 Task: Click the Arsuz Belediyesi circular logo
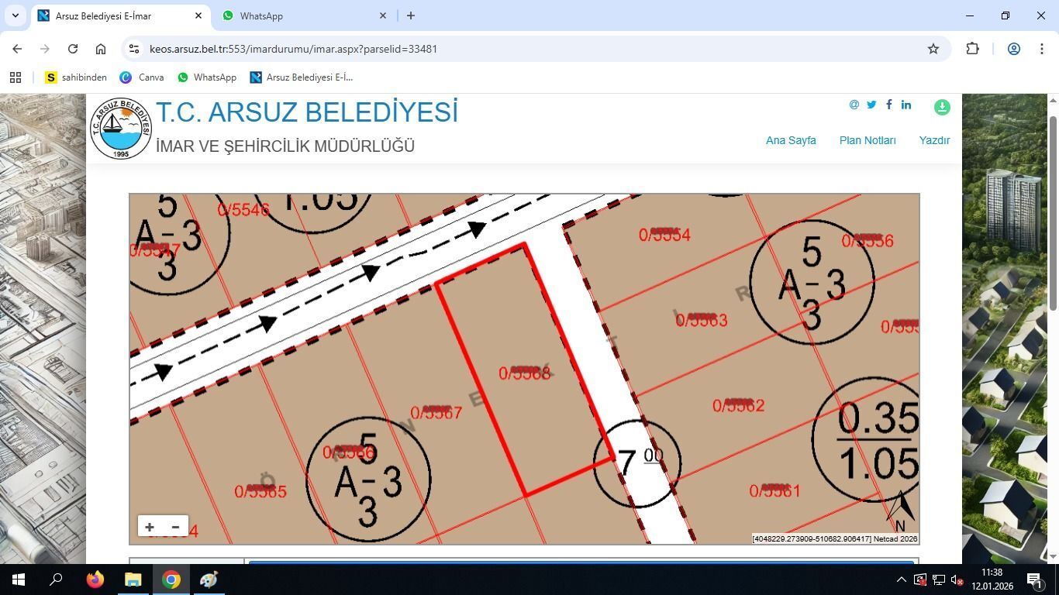click(121, 129)
